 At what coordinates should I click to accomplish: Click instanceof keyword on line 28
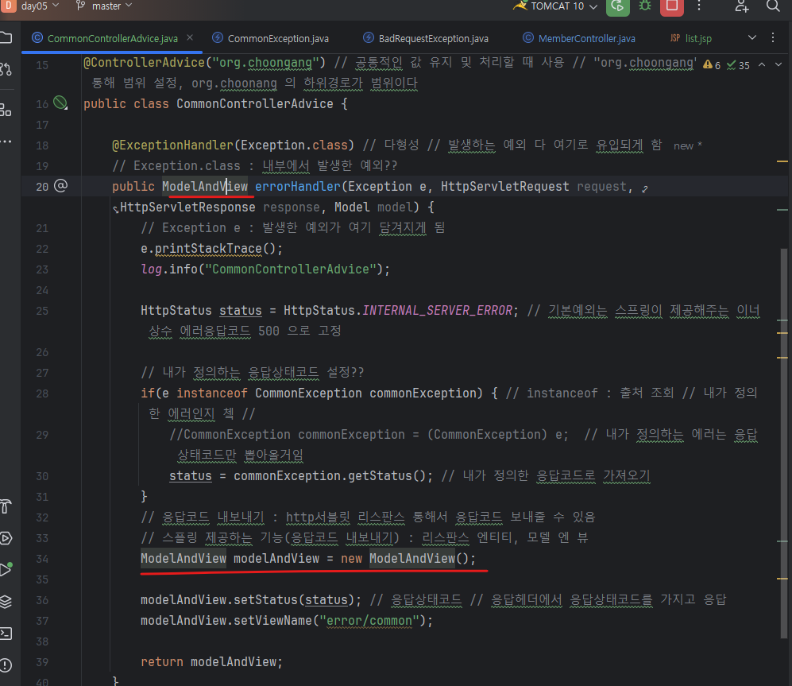tap(212, 393)
